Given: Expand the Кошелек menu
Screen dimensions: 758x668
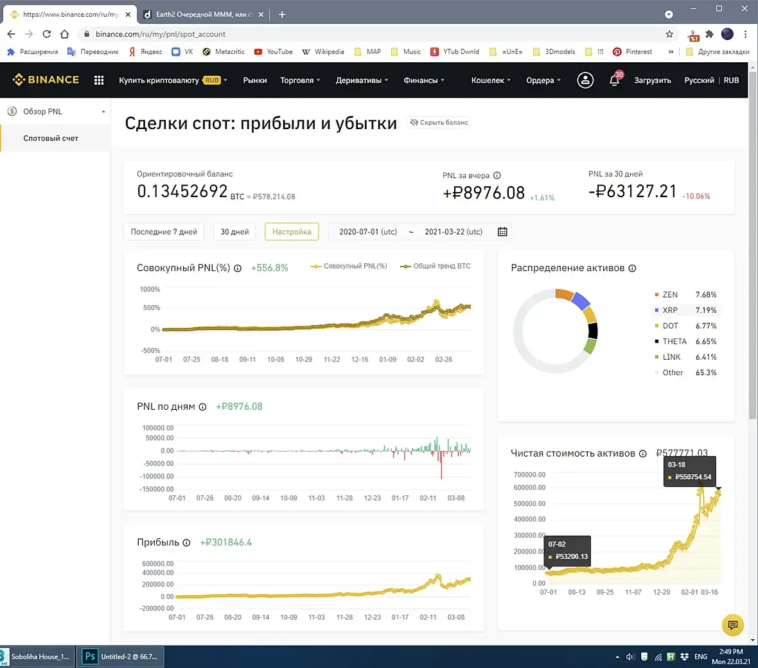Looking at the screenshot, I should (491, 80).
